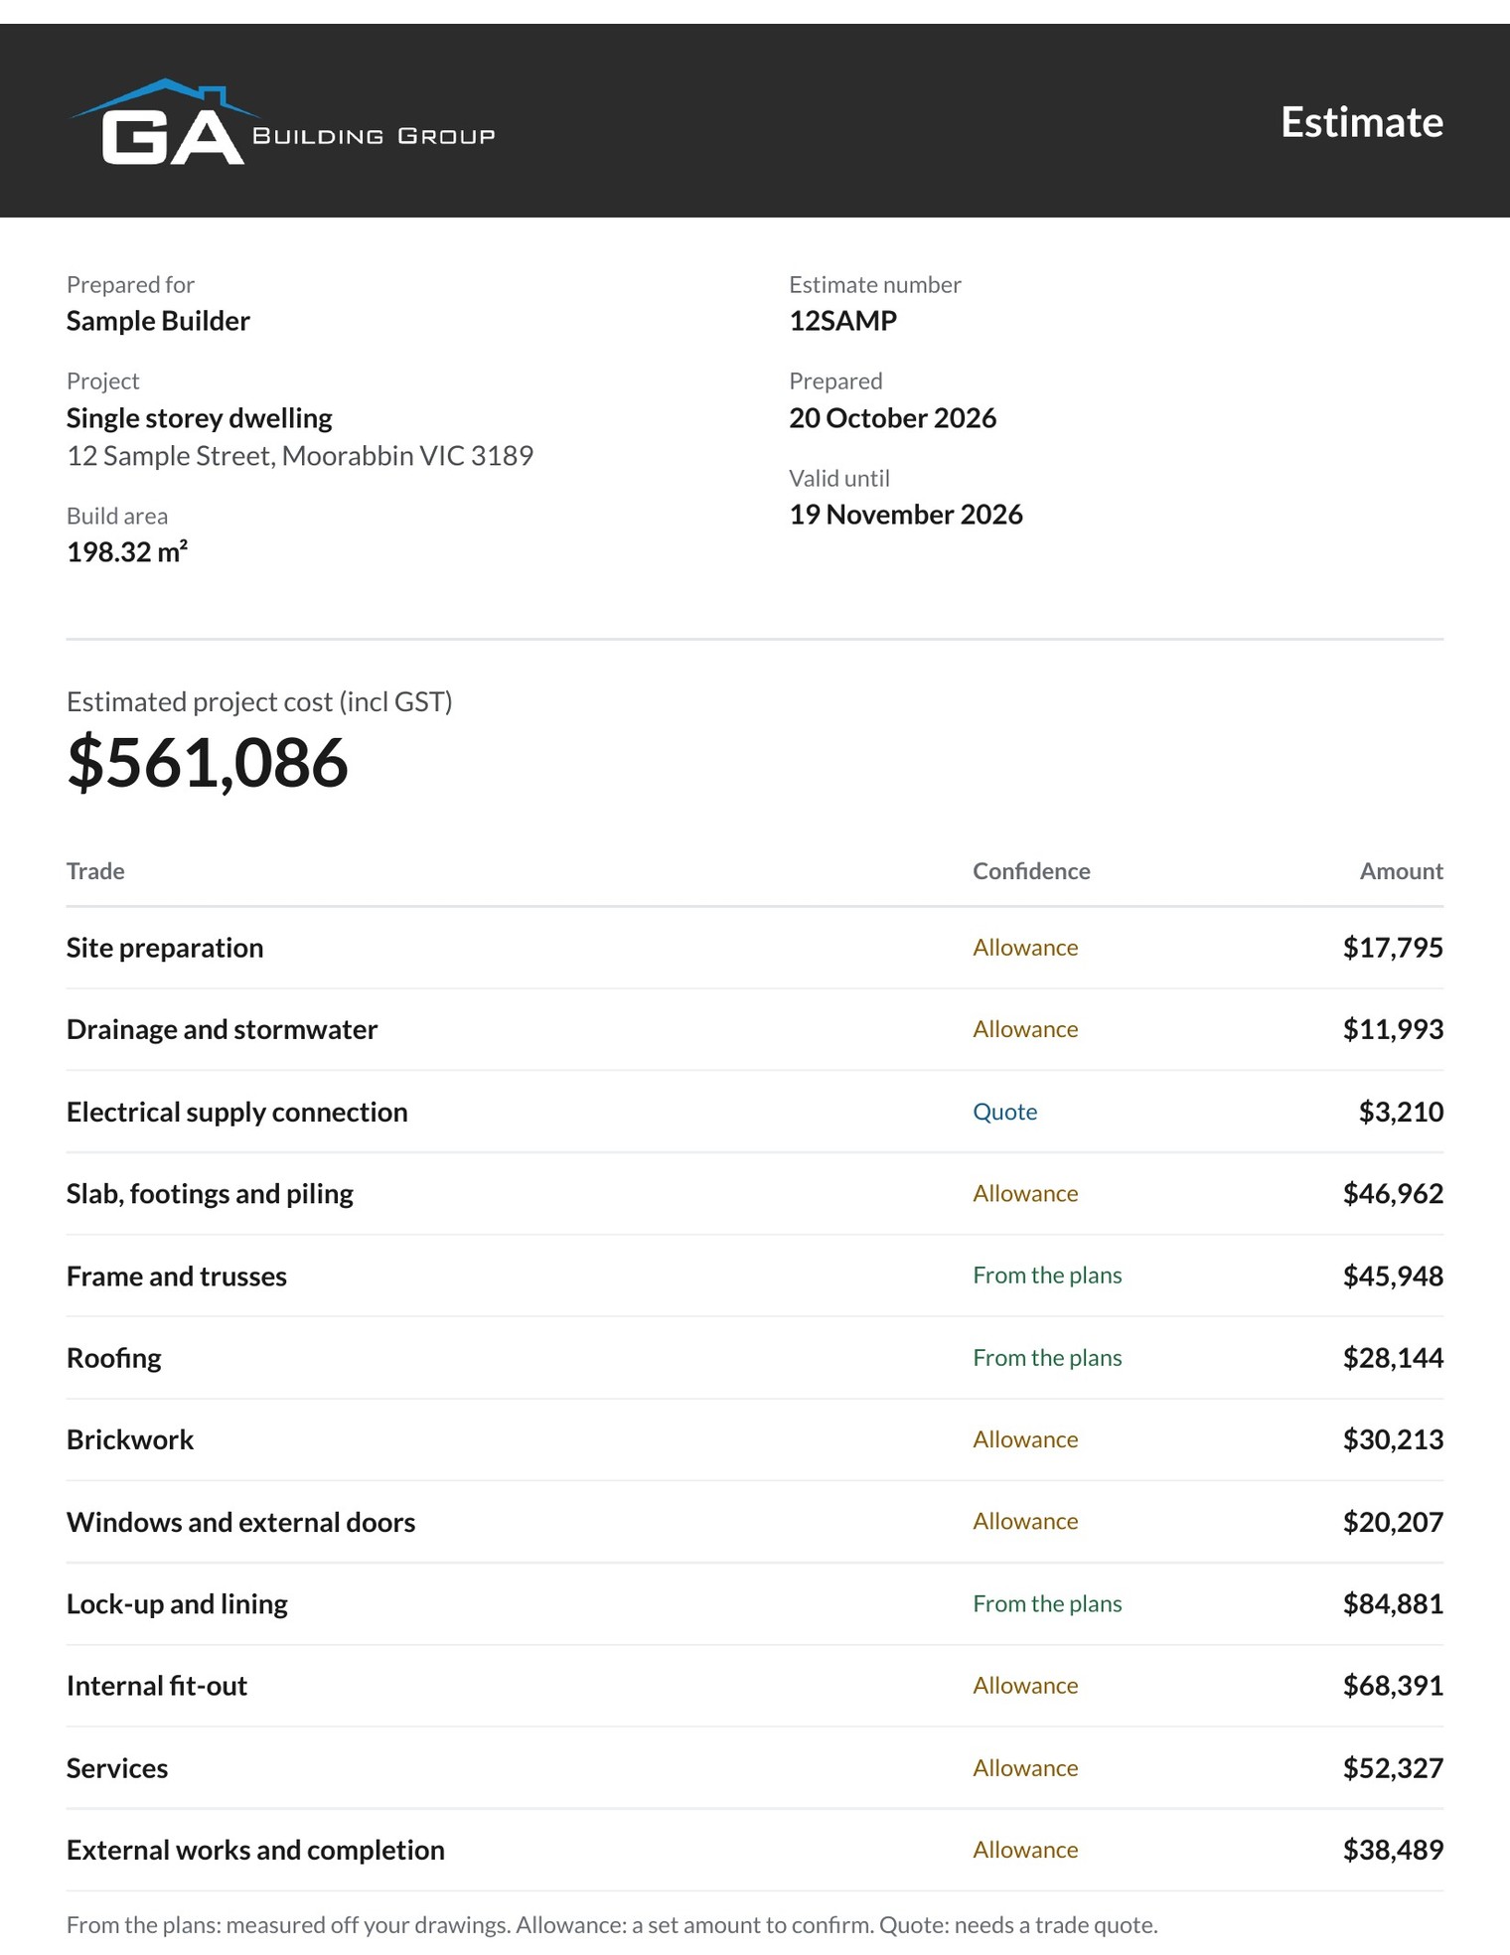Select Windows and external doors trade

[x=240, y=1522]
